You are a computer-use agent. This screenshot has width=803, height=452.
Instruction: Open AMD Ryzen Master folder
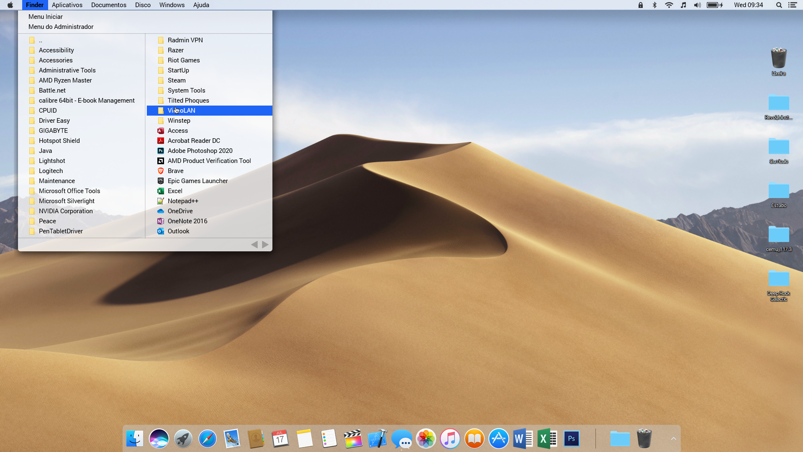pos(82,80)
